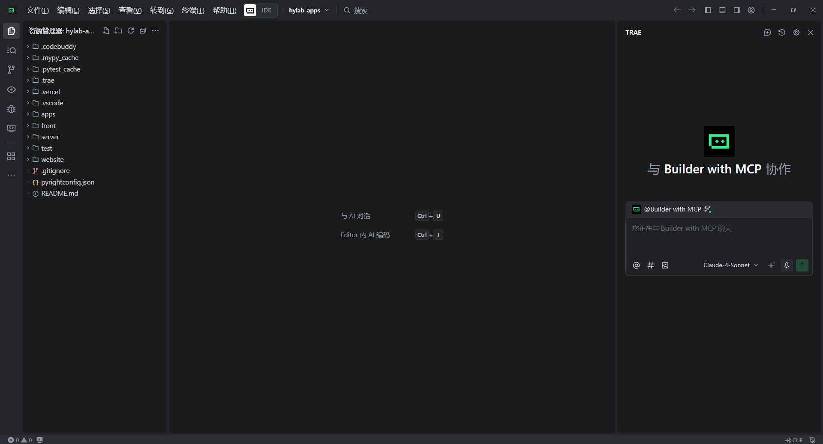The height and width of the screenshot is (444, 823).
Task: Expand the apps folder
Action: pos(94,114)
